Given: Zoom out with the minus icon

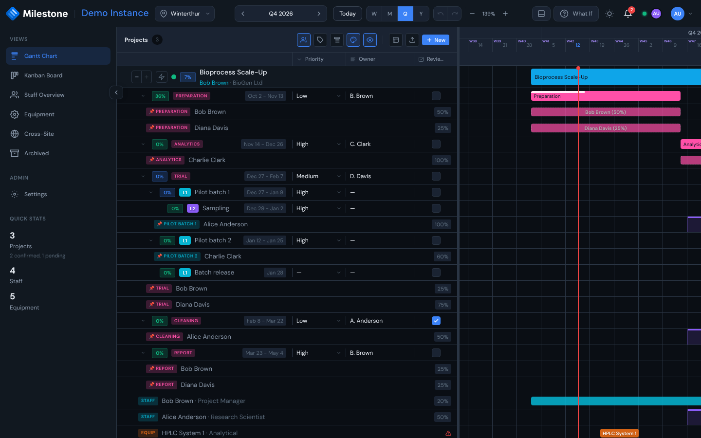Looking at the screenshot, I should coord(472,14).
